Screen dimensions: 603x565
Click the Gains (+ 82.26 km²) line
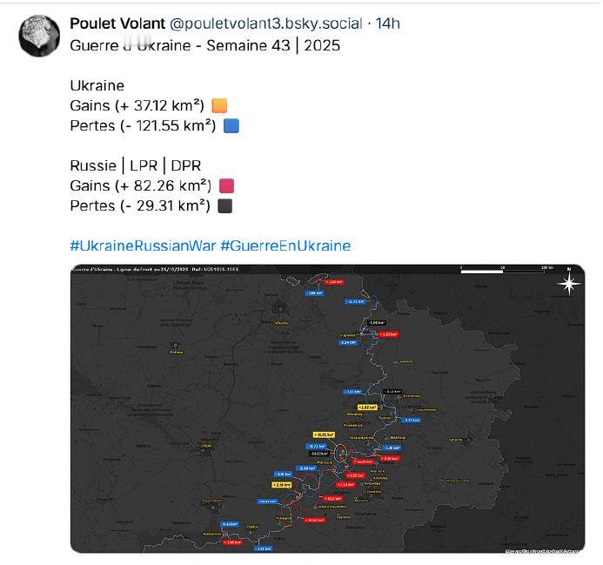pyautogui.click(x=140, y=185)
